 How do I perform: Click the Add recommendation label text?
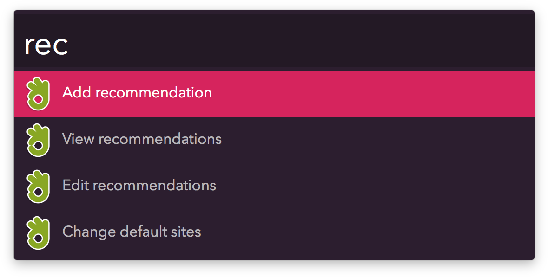click(x=137, y=93)
